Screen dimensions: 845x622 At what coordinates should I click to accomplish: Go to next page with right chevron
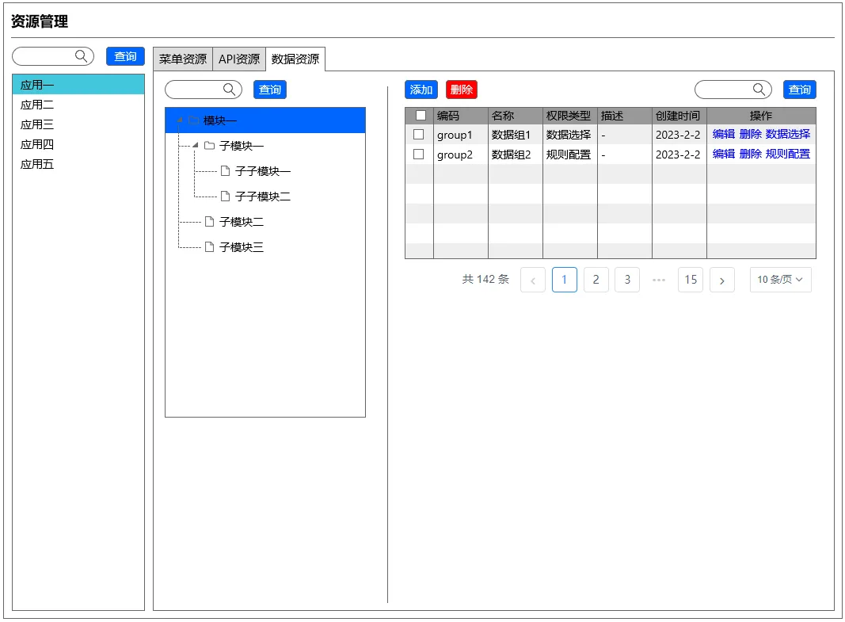point(722,280)
